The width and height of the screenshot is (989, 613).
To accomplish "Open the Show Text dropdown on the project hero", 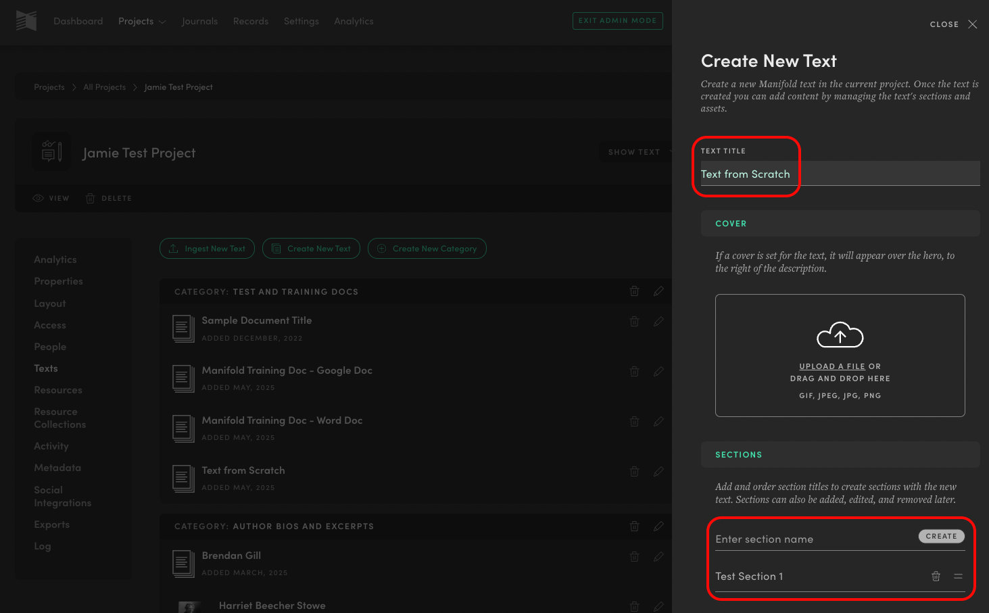I will click(x=634, y=151).
